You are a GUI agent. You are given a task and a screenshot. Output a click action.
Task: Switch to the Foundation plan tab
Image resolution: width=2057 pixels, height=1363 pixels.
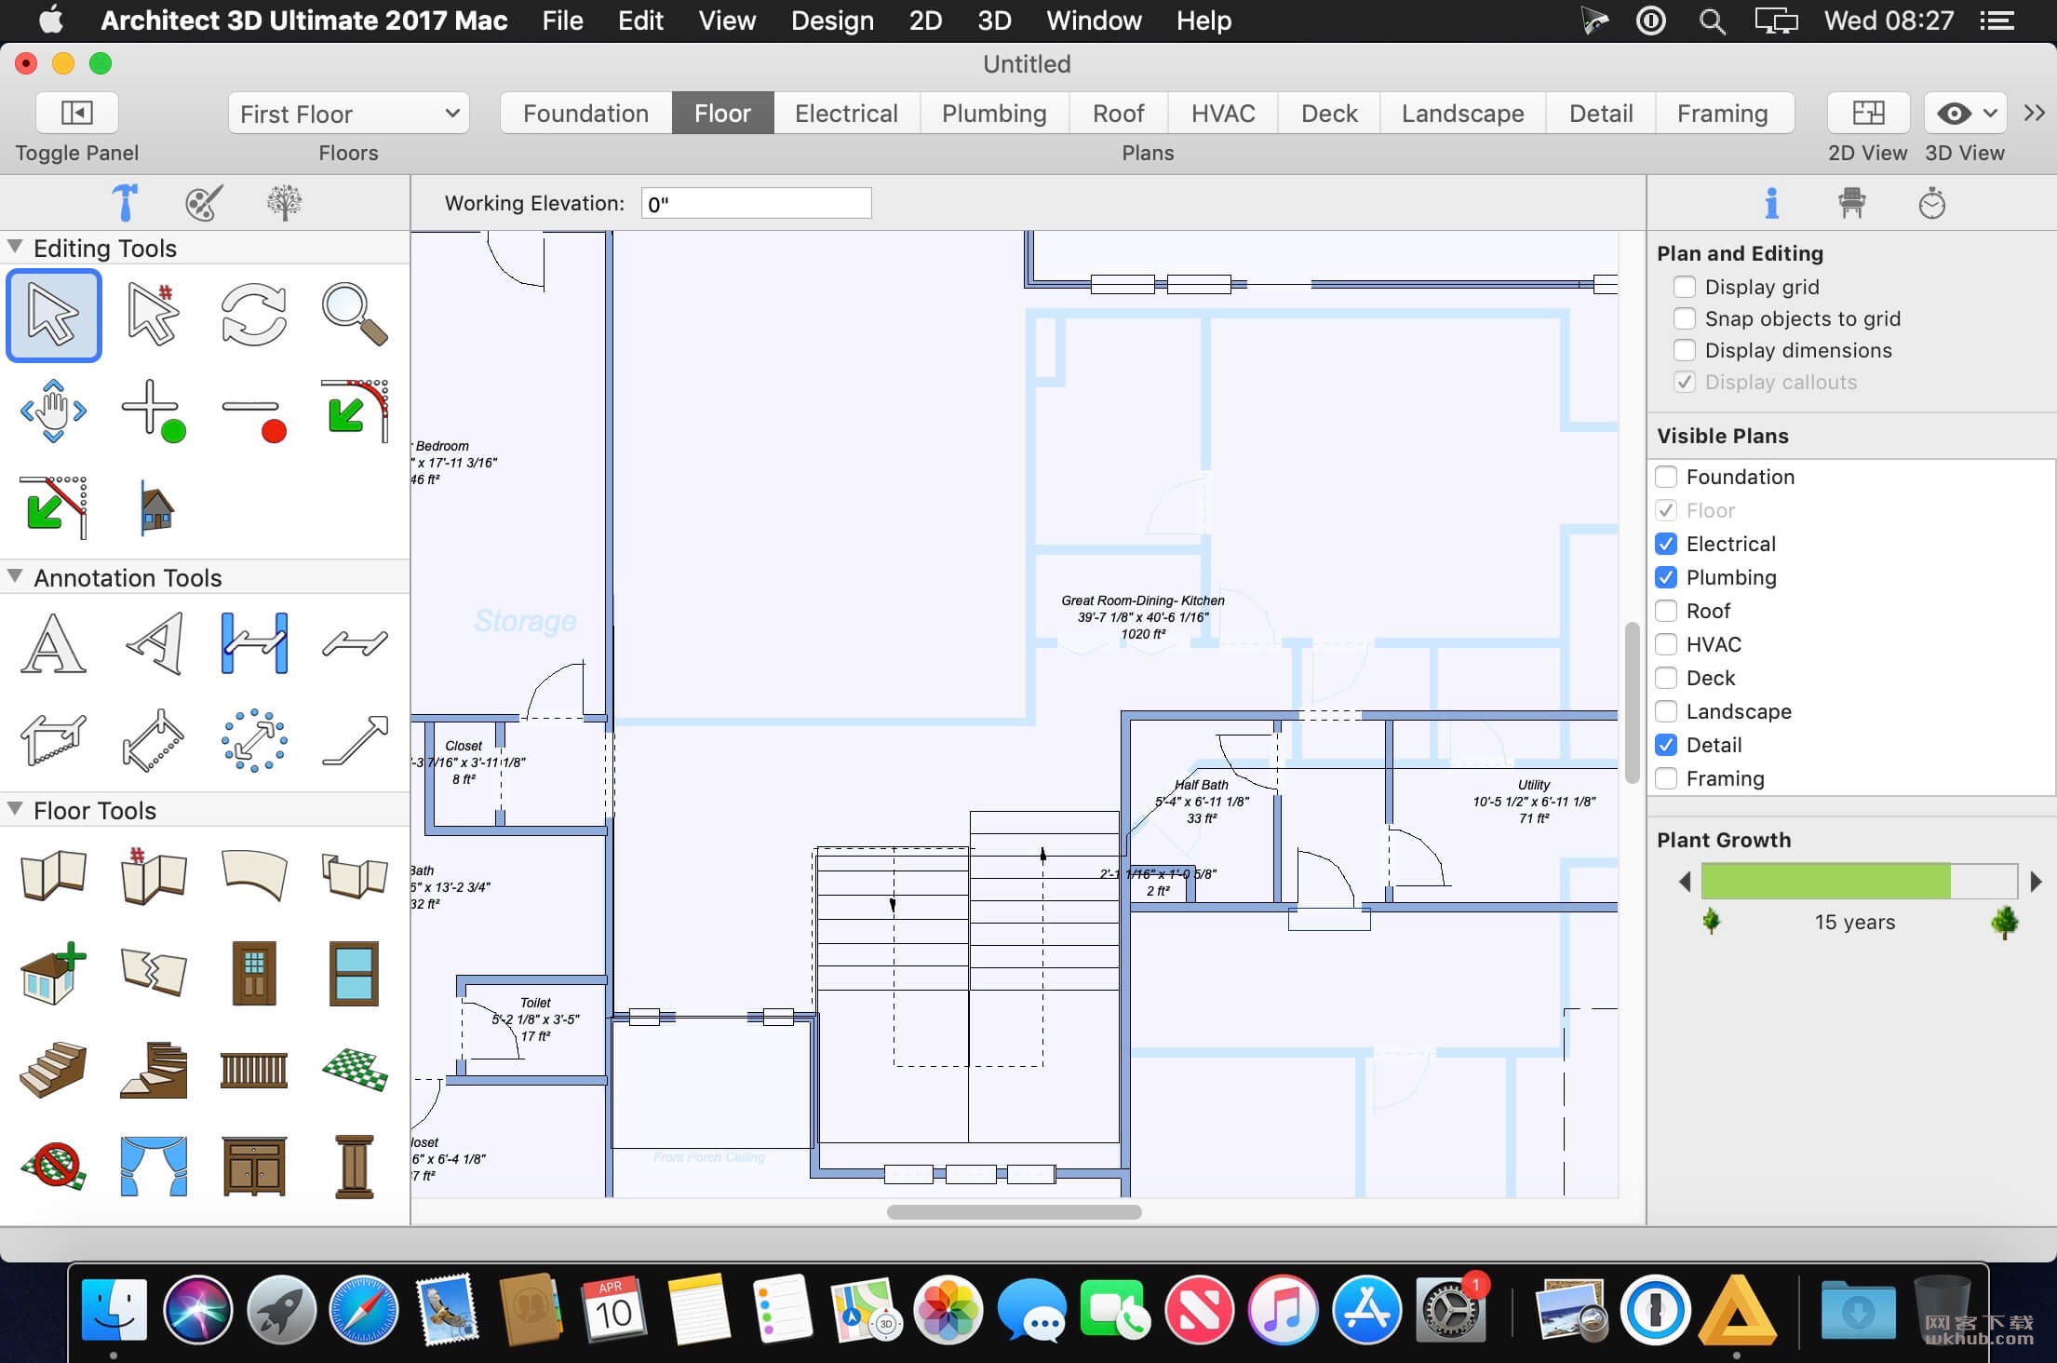585,114
